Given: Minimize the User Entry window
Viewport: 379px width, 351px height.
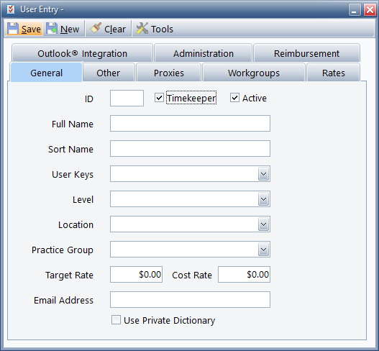Looking at the screenshot, I should [355, 10].
